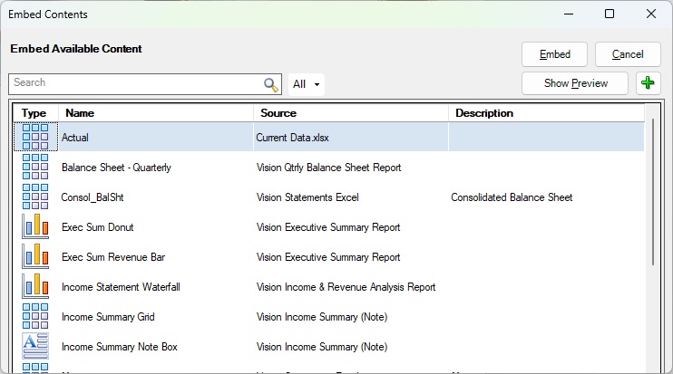Click the Income Summary Grid type icon

coord(34,317)
